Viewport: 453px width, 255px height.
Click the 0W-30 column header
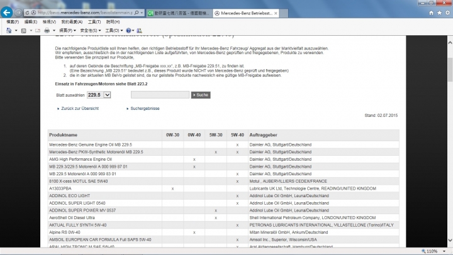172,134
